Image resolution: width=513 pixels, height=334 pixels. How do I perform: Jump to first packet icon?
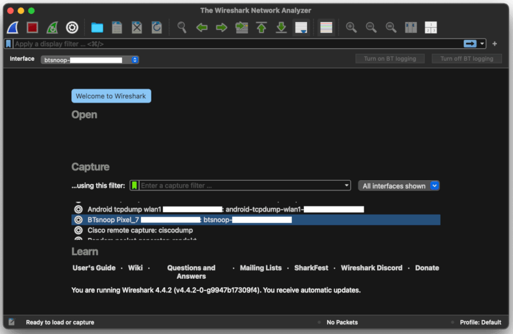pyautogui.click(x=262, y=28)
